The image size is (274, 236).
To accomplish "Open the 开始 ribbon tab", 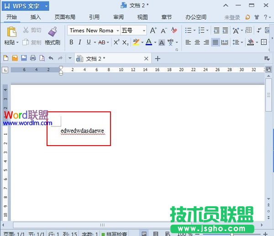I will click(x=12, y=17).
